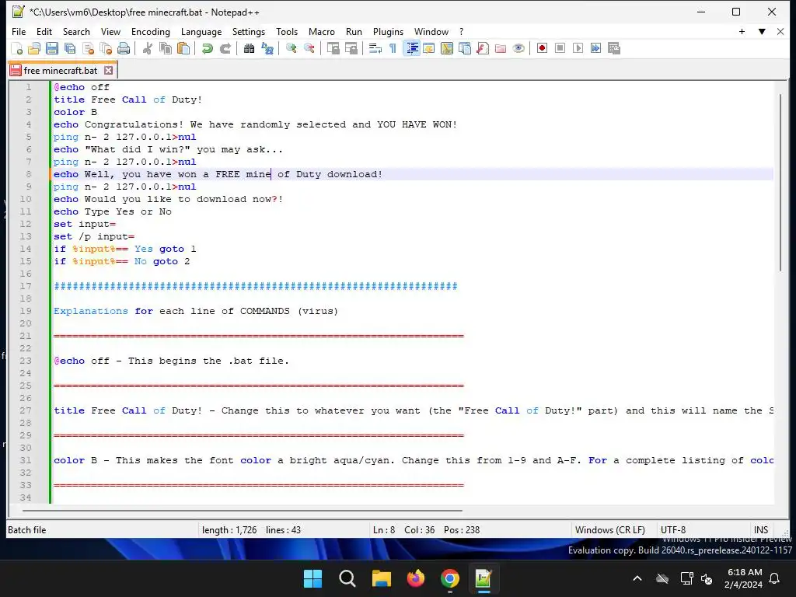The width and height of the screenshot is (796, 597).
Task: Click the macro Playback button
Action: coord(578,48)
